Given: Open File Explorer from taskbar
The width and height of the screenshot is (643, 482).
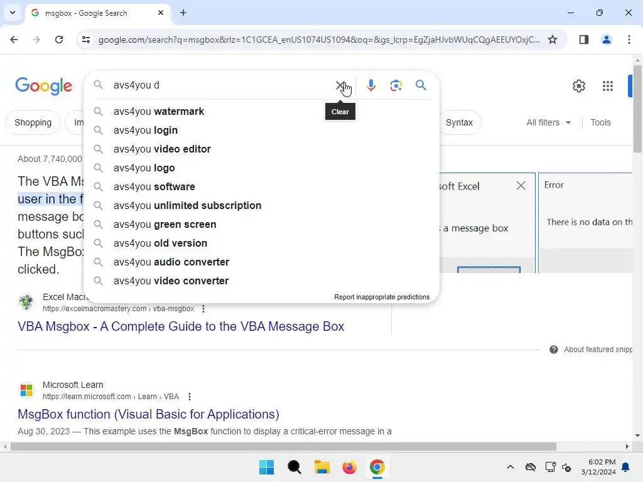Looking at the screenshot, I should click(322, 467).
